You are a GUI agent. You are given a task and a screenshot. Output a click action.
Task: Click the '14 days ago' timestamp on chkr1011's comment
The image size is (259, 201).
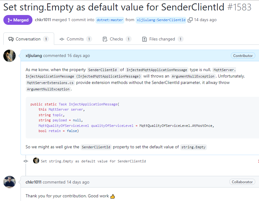pyautogui.click(x=78, y=182)
